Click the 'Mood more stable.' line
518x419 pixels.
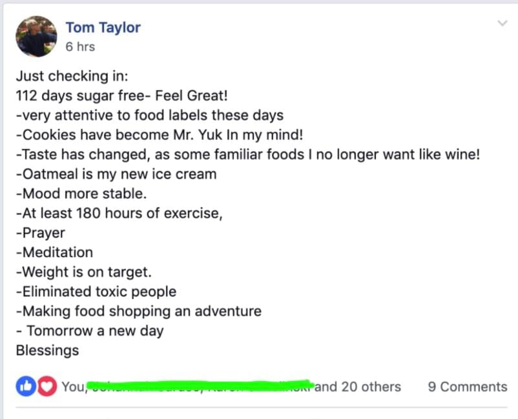coord(81,193)
